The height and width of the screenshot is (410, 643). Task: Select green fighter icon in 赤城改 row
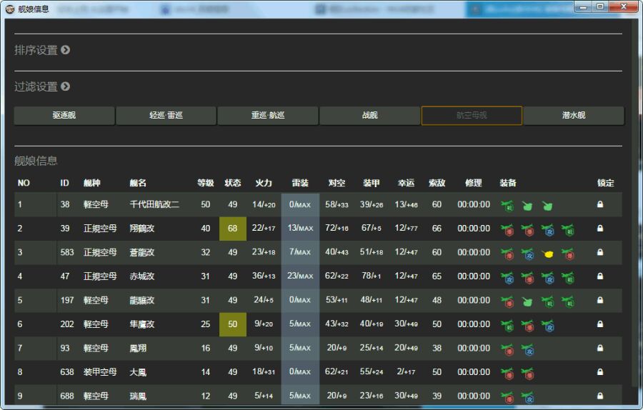[x=568, y=278]
